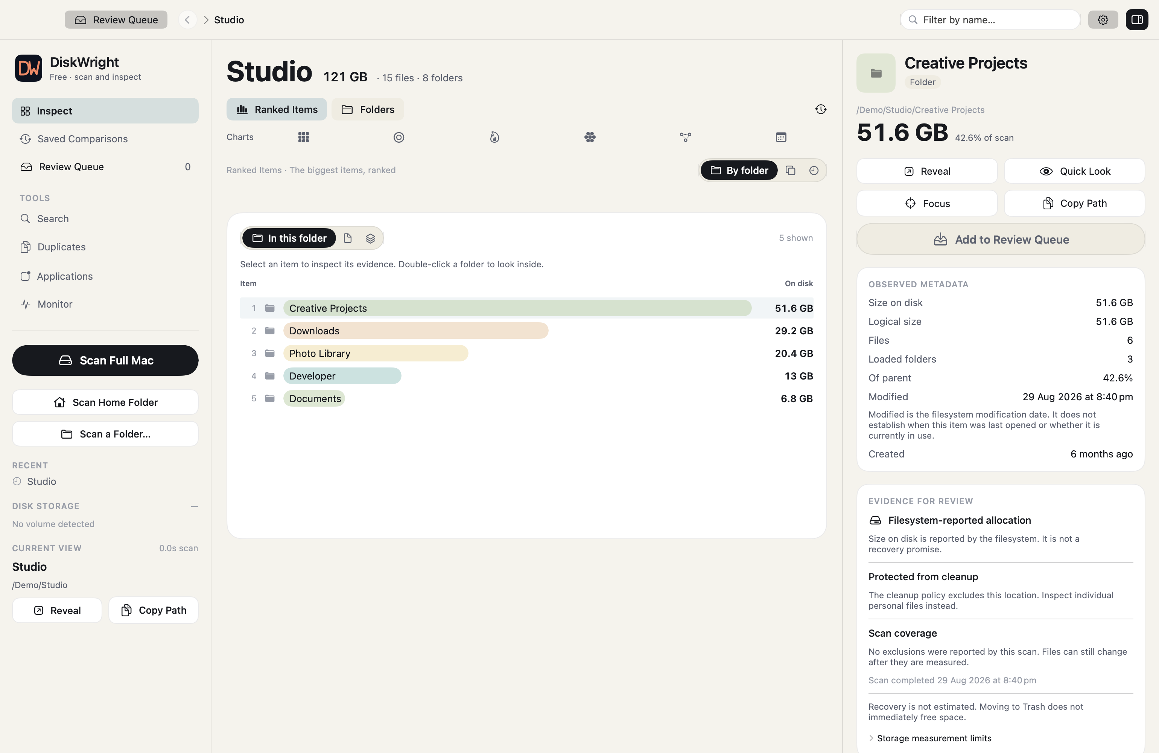Screen dimensions: 1159x753
Task: Expand Storage measurement limits
Action: tap(929, 738)
